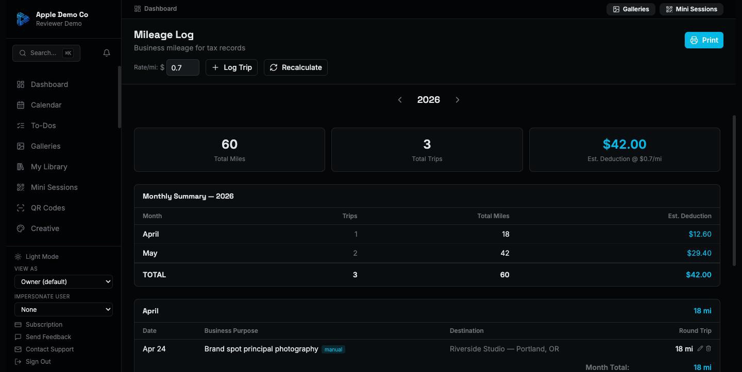
Task: Click the 'manual' tag on the trip
Action: pyautogui.click(x=333, y=349)
